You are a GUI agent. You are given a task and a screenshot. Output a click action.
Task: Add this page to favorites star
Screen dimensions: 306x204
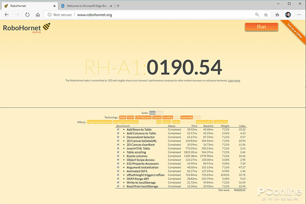[x=266, y=14]
